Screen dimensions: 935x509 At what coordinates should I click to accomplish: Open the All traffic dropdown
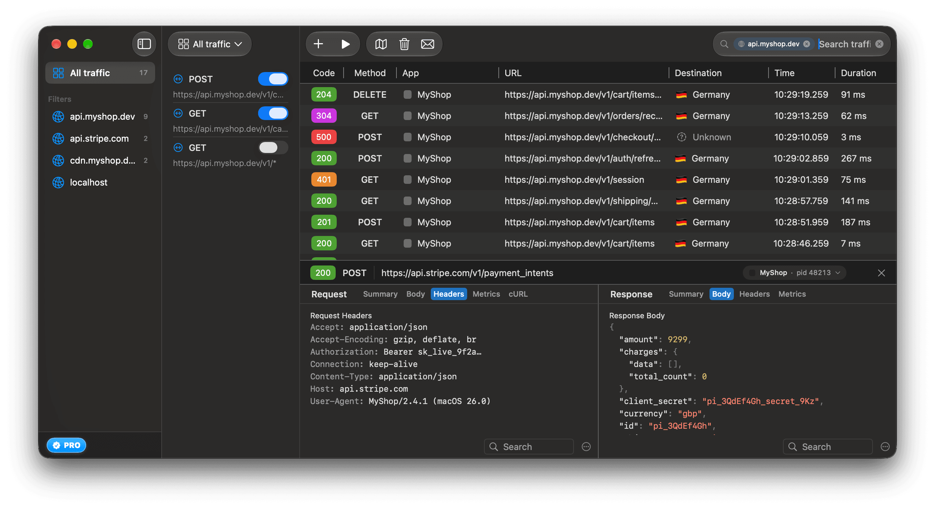tap(210, 44)
